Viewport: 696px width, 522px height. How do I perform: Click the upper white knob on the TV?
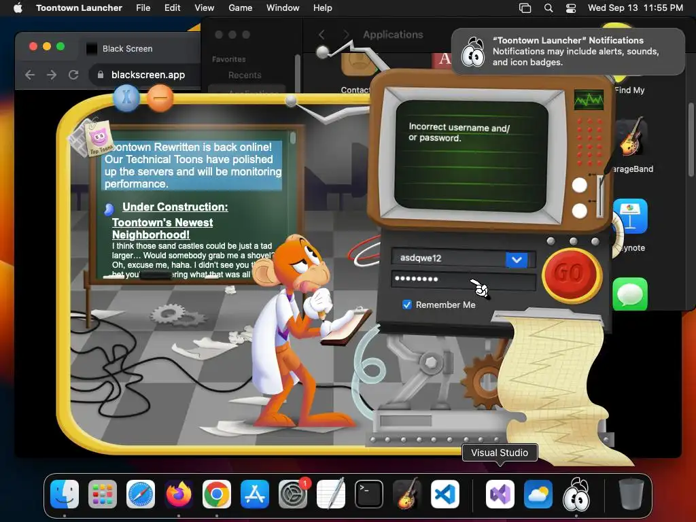click(x=579, y=185)
